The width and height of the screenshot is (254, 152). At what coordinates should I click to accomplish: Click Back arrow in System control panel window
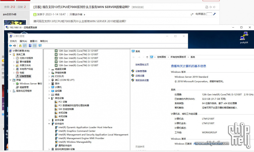pos(134,57)
